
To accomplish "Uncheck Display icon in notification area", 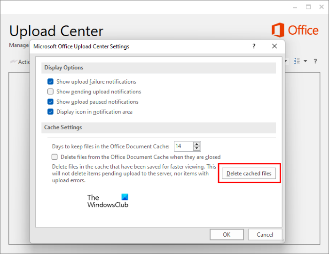I will pos(50,112).
